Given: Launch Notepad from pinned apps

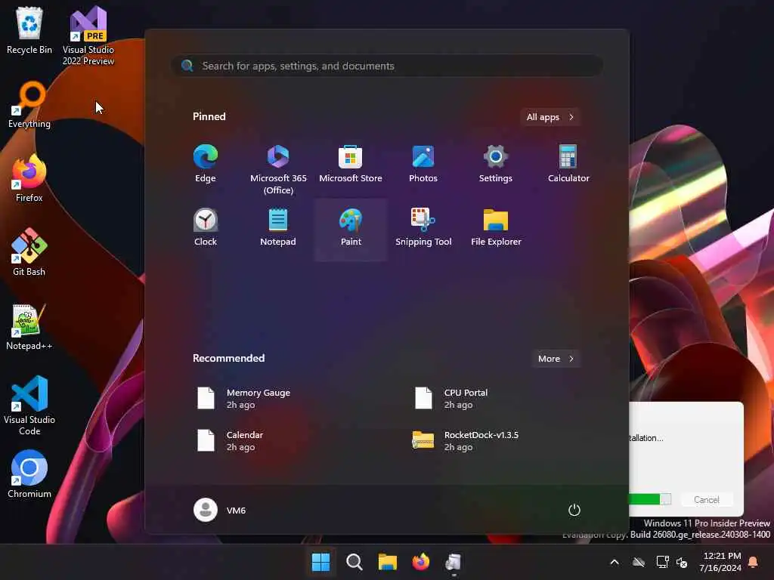Looking at the screenshot, I should pos(278,228).
